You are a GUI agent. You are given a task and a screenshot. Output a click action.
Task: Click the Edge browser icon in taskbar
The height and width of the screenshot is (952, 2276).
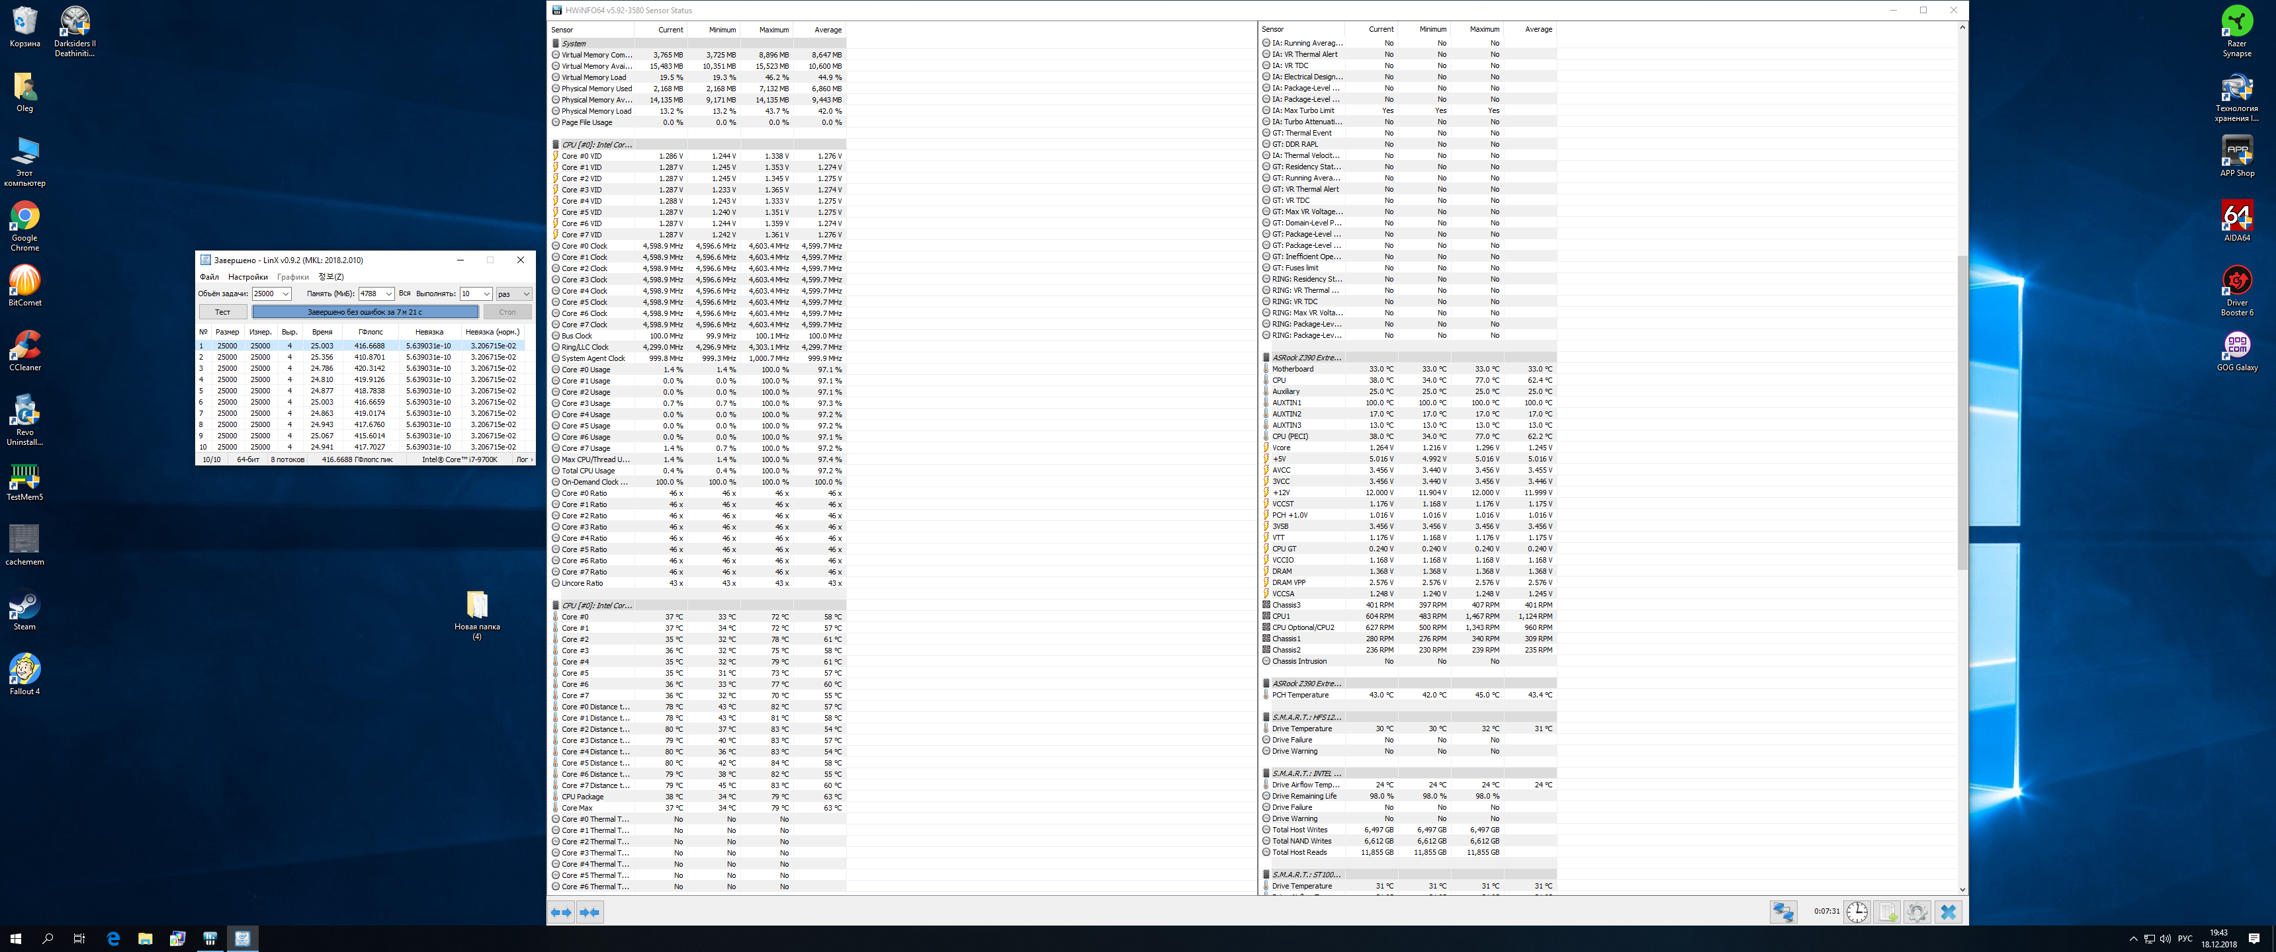pos(113,938)
